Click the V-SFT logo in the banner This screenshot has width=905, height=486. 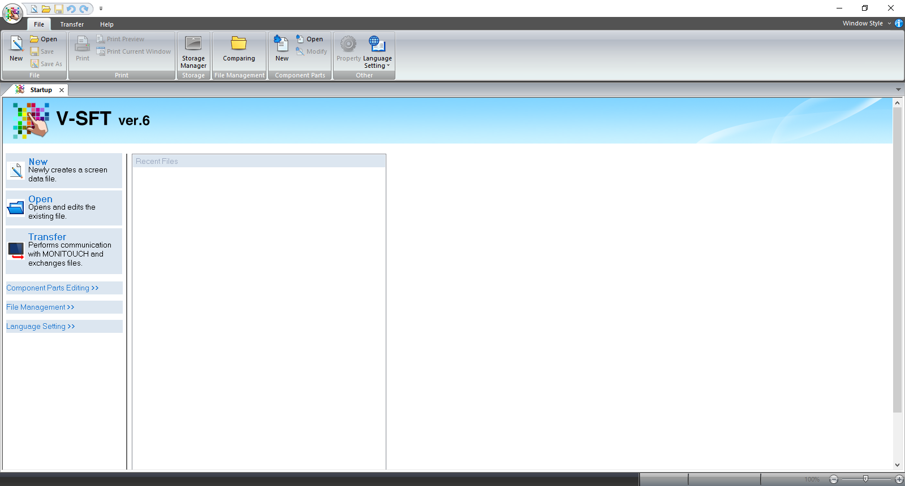point(31,120)
